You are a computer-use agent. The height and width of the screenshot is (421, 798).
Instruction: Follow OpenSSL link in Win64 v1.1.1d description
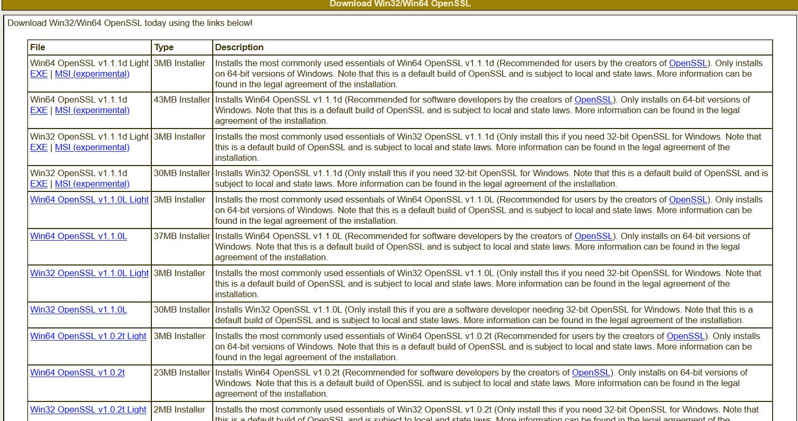(x=594, y=100)
